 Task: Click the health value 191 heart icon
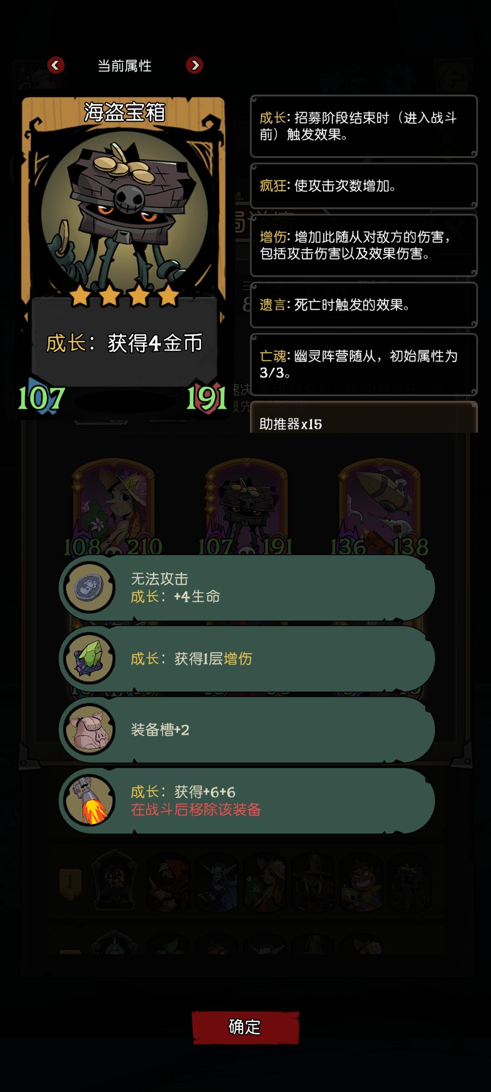(x=207, y=398)
